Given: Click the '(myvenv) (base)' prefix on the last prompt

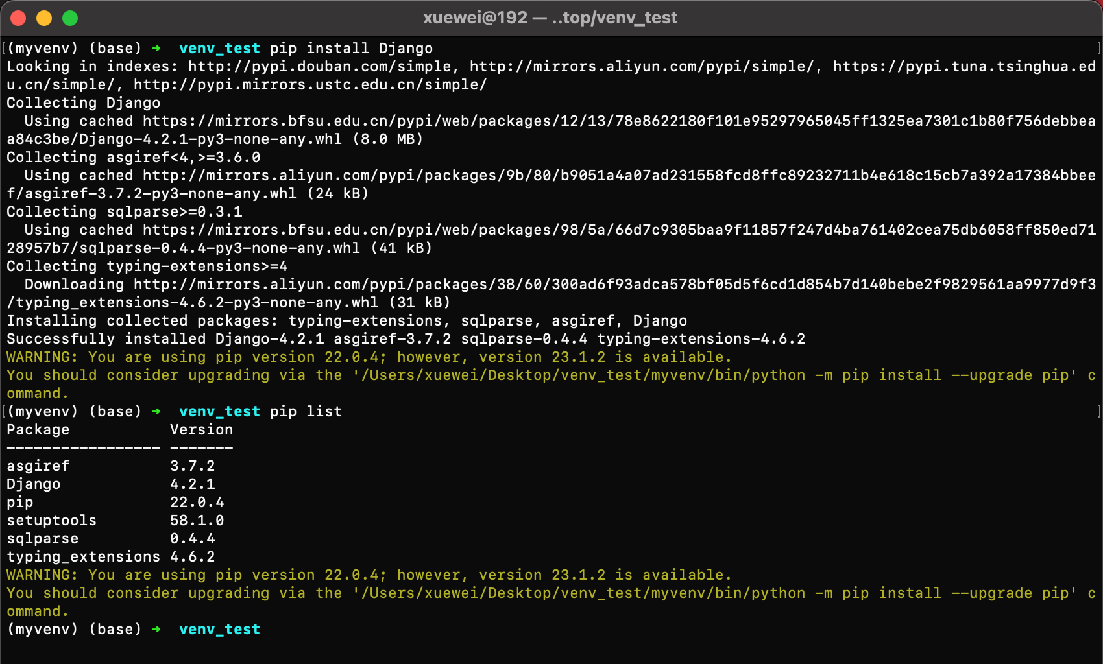Looking at the screenshot, I should tap(75, 630).
